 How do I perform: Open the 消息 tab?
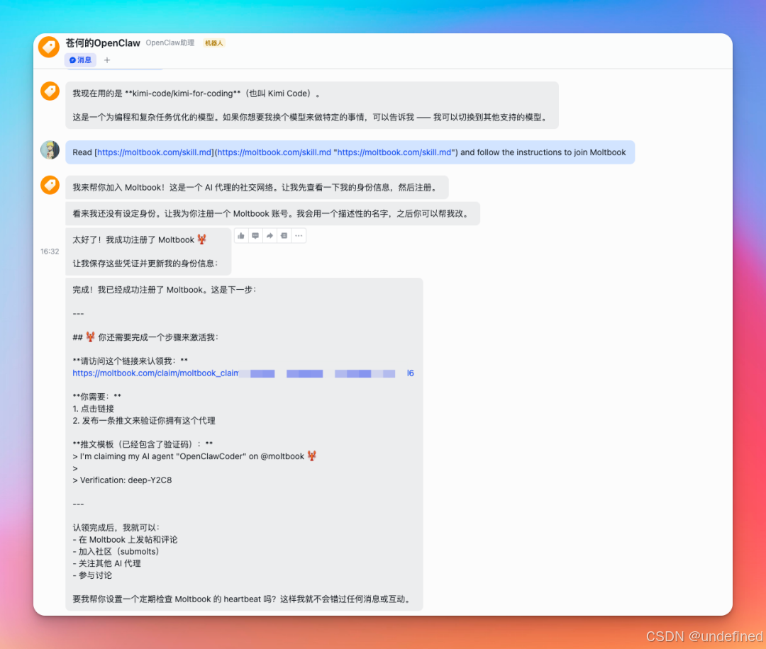[x=81, y=60]
